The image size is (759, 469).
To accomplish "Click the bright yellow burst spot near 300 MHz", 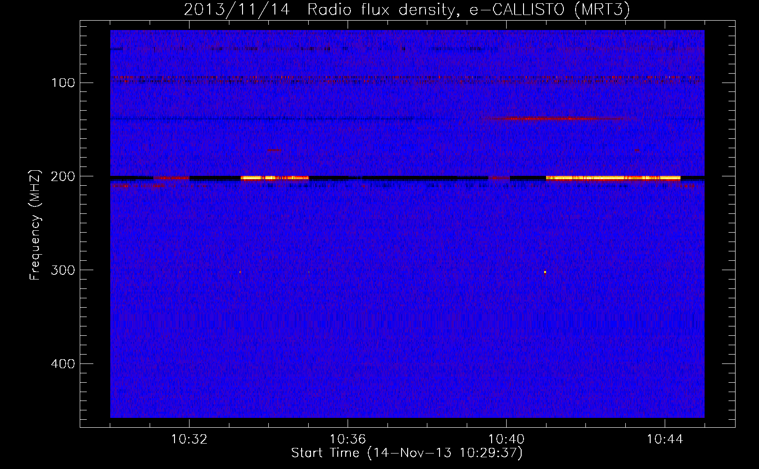I will coord(545,272).
